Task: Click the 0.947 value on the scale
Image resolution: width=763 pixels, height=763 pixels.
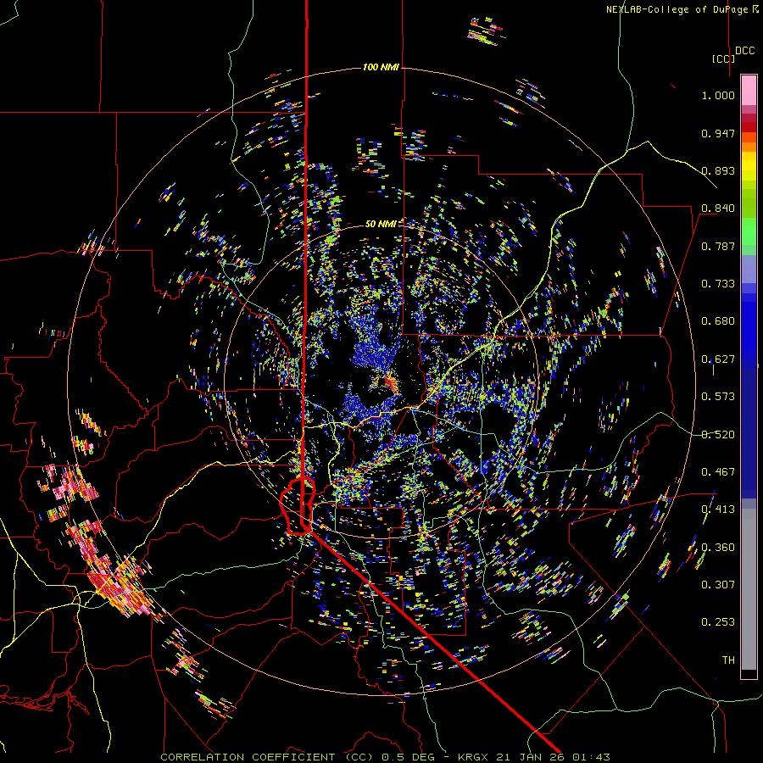Action: pos(718,133)
